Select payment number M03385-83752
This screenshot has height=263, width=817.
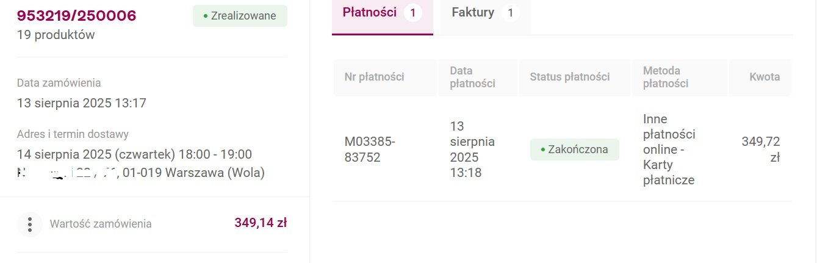[370, 150]
